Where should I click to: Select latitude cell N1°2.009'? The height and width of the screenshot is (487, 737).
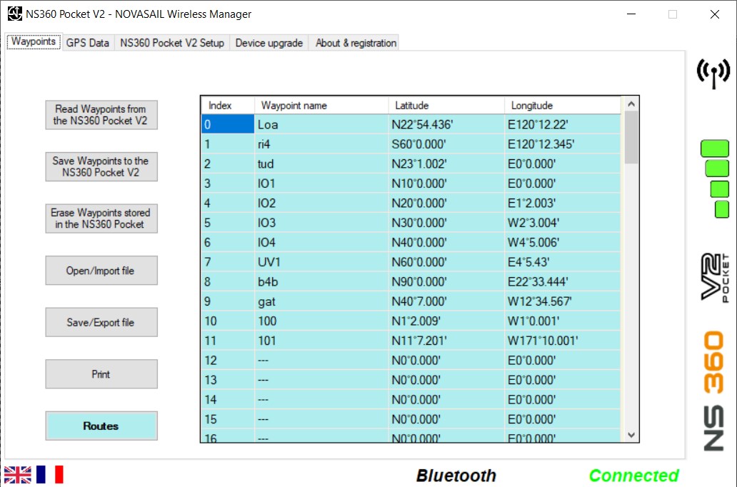(x=446, y=321)
